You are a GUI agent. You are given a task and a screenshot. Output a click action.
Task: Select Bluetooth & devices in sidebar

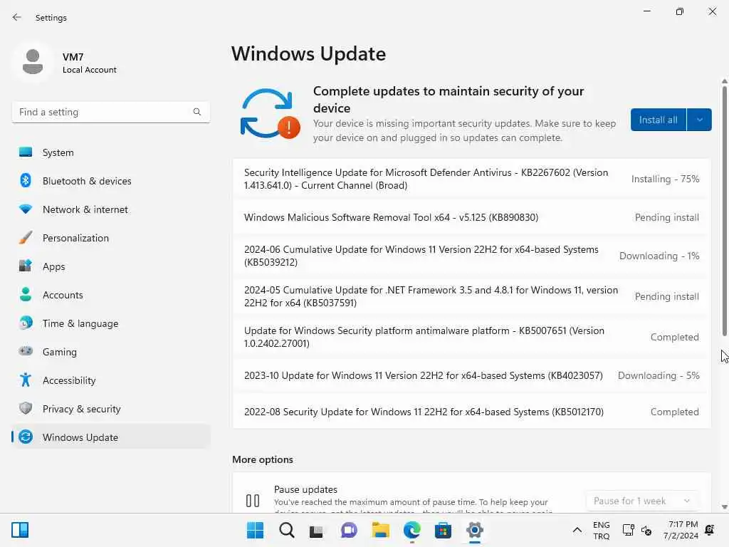(x=110, y=180)
